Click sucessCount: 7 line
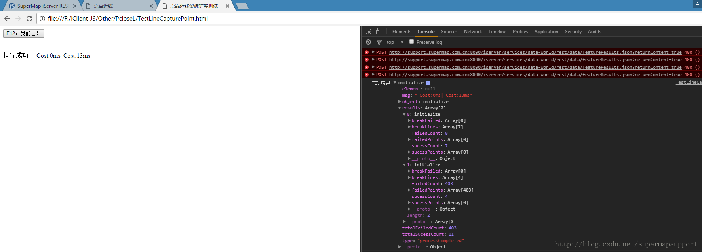 click(x=430, y=146)
